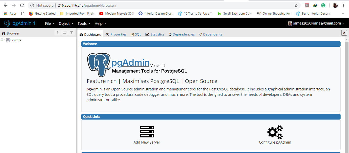
Task: Open the Chrome three-dot menu
Action: pyautogui.click(x=344, y=5)
